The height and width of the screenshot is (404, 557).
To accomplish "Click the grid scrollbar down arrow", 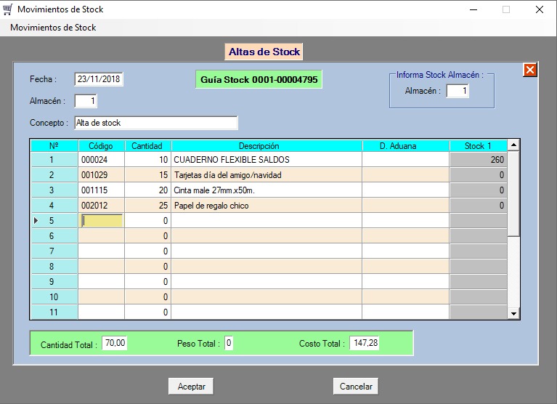I will point(513,313).
